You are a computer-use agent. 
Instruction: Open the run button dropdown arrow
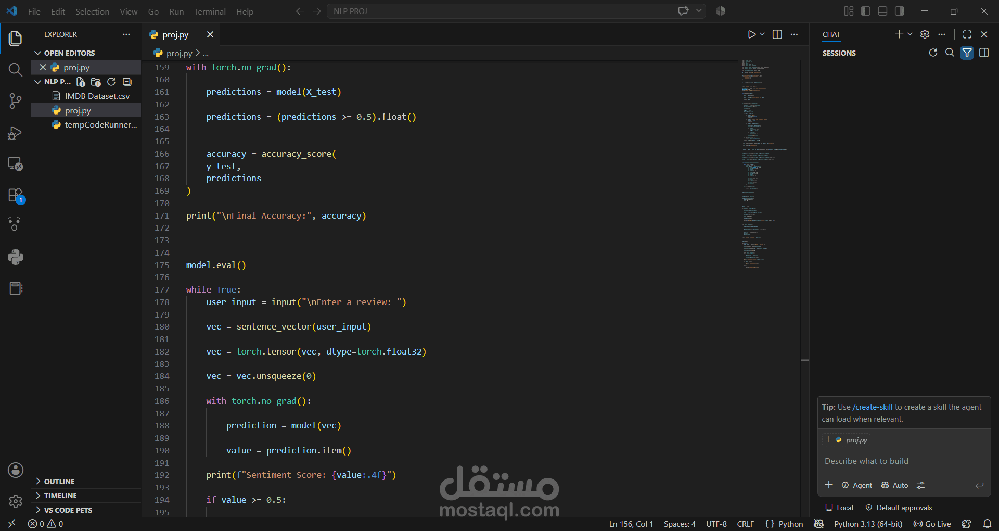pyautogui.click(x=762, y=34)
